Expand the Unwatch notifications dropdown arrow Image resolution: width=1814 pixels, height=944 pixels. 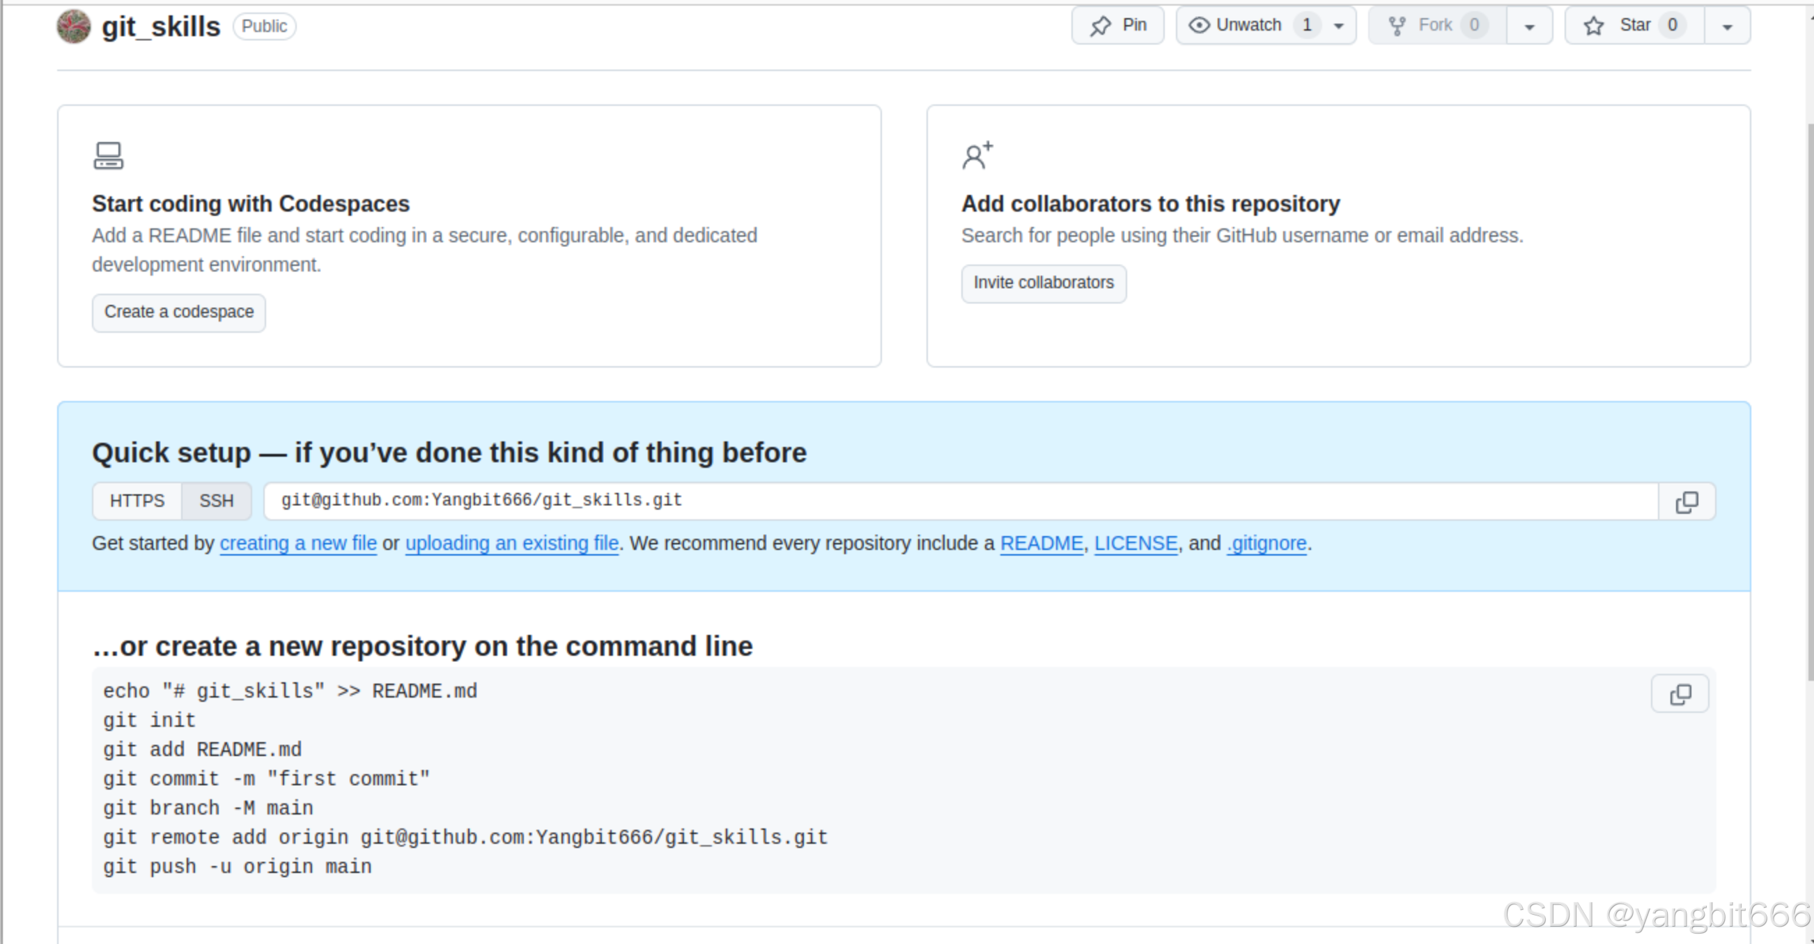point(1339,26)
